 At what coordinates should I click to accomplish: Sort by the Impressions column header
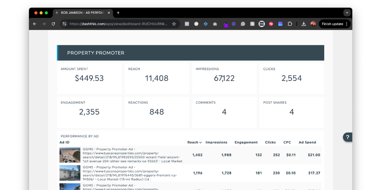pos(216,142)
